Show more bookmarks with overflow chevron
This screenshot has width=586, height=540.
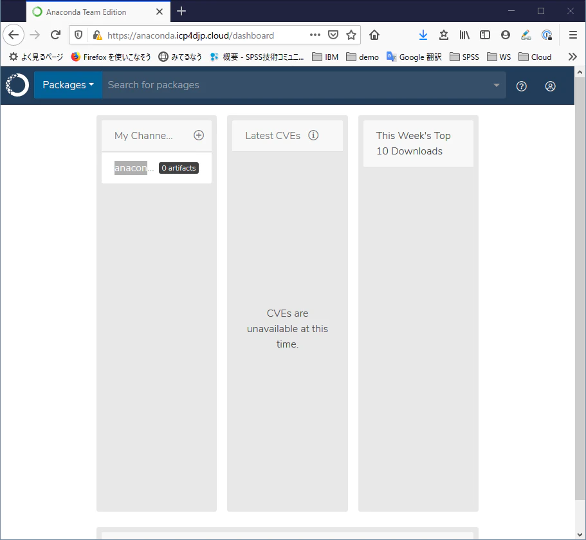[x=572, y=57]
